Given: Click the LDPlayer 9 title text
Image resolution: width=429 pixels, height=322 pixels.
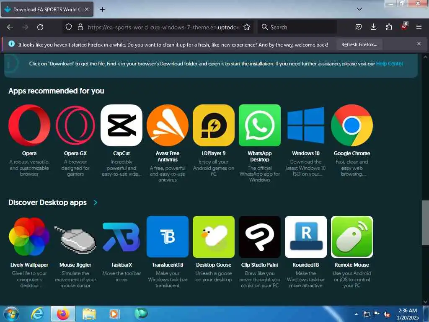Looking at the screenshot, I should pyautogui.click(x=214, y=153).
